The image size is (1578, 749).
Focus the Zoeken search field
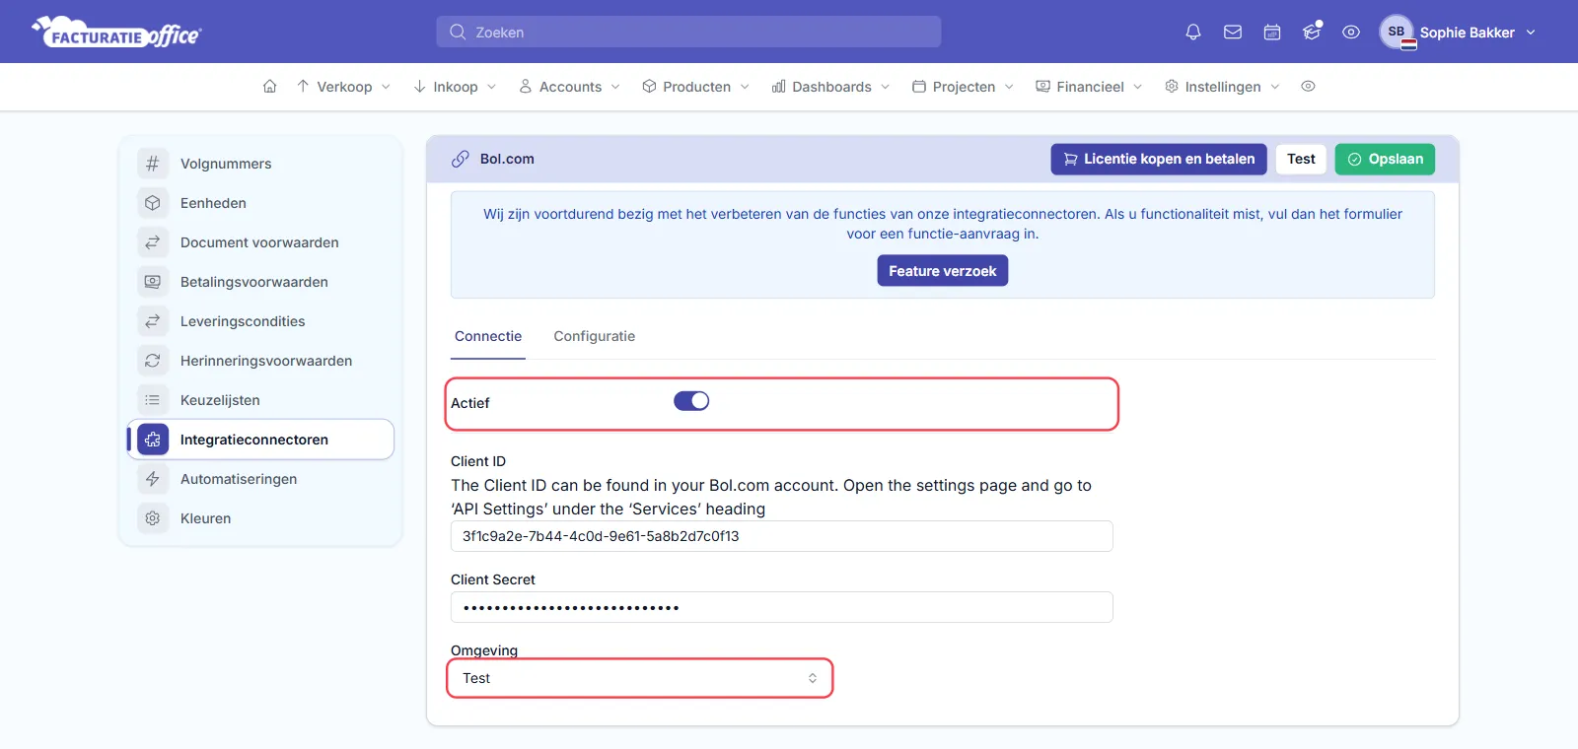[688, 32]
